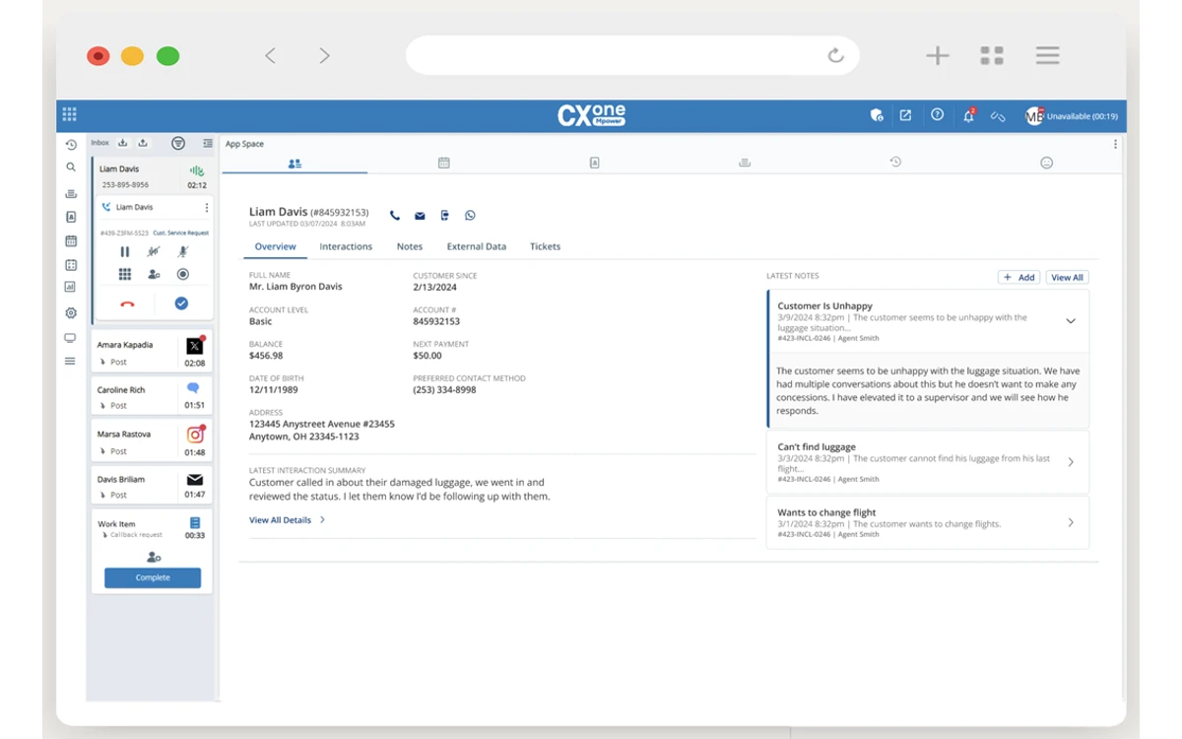Screen dimensions: 1182x739
Task: Click the Add note button
Action: 1019,278
